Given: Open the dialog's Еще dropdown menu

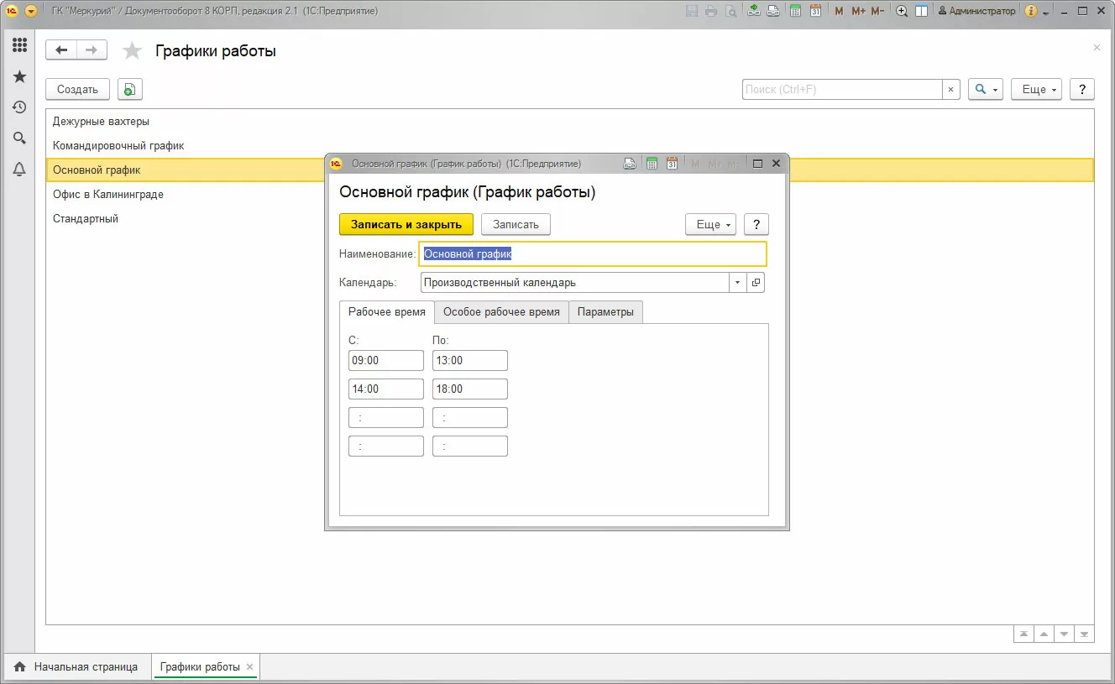Looking at the screenshot, I should click(x=710, y=224).
